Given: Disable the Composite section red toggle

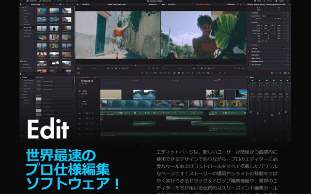Looking at the screenshot, I should click(x=250, y=13).
